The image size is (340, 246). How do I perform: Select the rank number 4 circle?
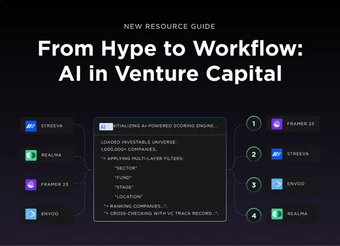pos(254,215)
